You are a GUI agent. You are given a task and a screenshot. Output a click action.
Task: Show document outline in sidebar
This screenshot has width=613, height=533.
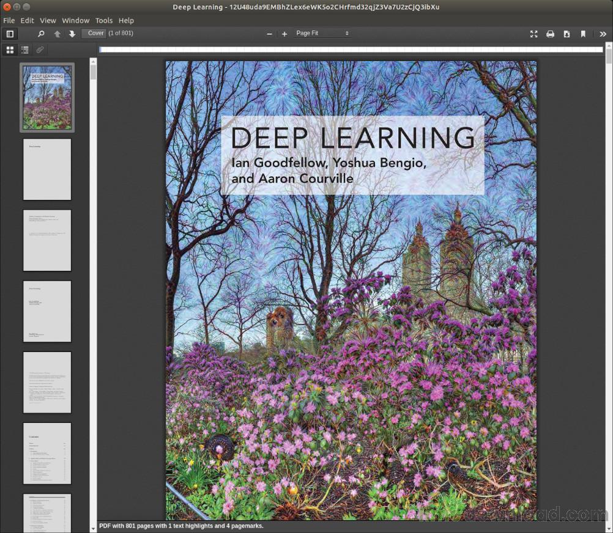25,50
